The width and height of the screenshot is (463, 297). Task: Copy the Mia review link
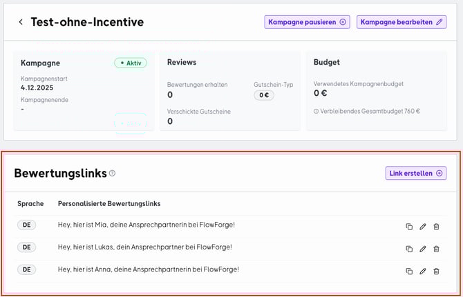(x=409, y=227)
